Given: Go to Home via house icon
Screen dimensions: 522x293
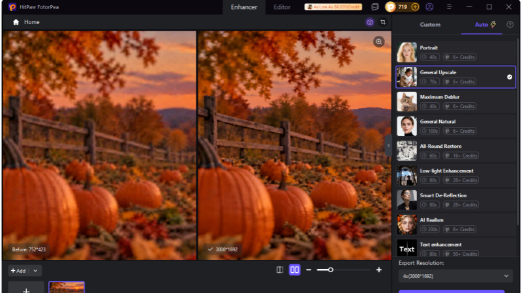Looking at the screenshot, I should point(16,22).
